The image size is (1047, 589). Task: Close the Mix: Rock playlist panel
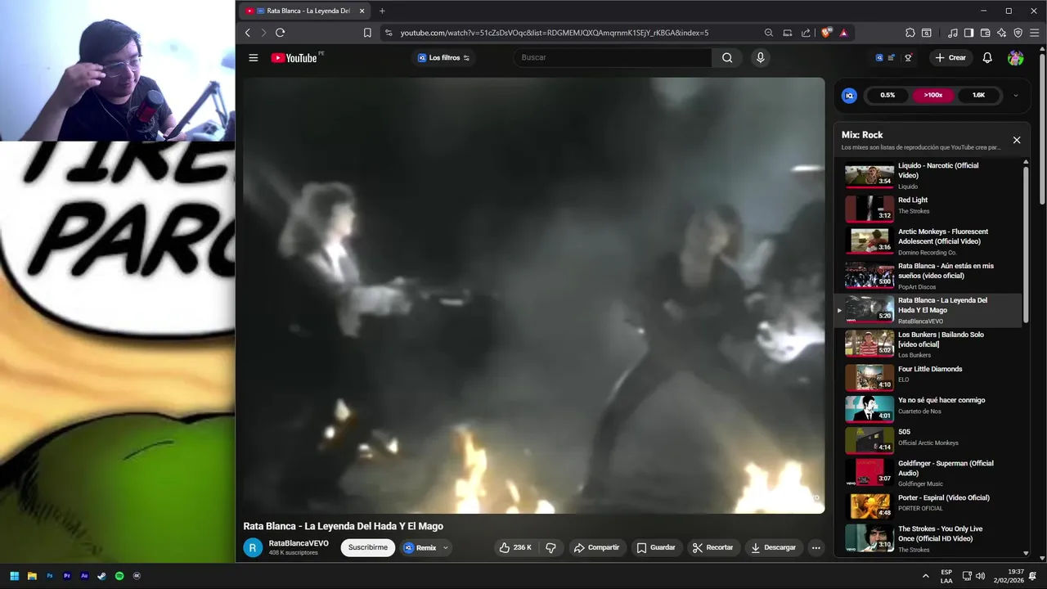tap(1017, 140)
